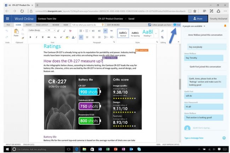Expand the font color options
230x153 pixels.
(x=75, y=37)
